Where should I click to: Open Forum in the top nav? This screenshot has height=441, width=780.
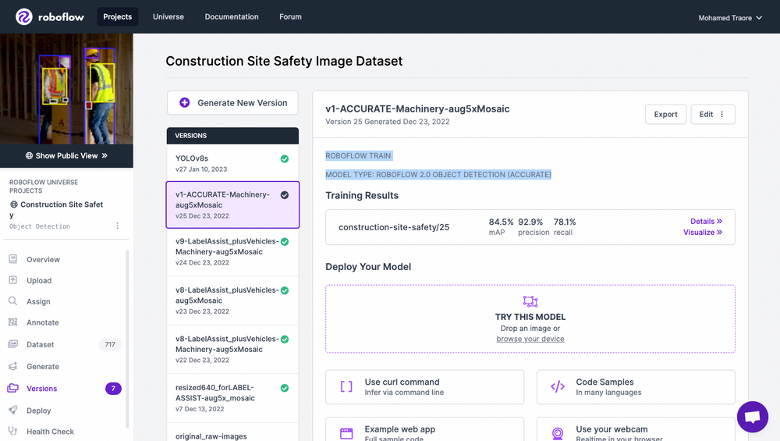pyautogui.click(x=290, y=17)
